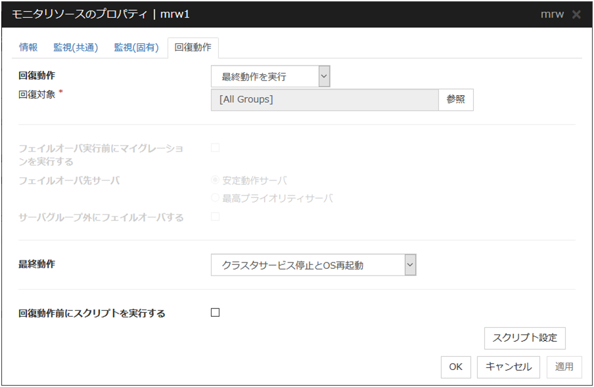Enable 回復動作前にスクリプトを実行する checkbox
The image size is (594, 387).
coord(215,313)
